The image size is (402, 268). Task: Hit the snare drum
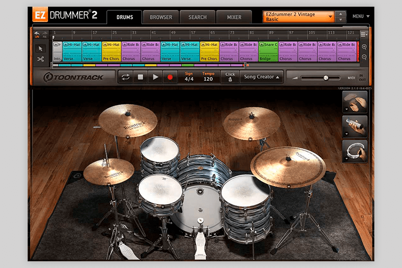(160, 191)
